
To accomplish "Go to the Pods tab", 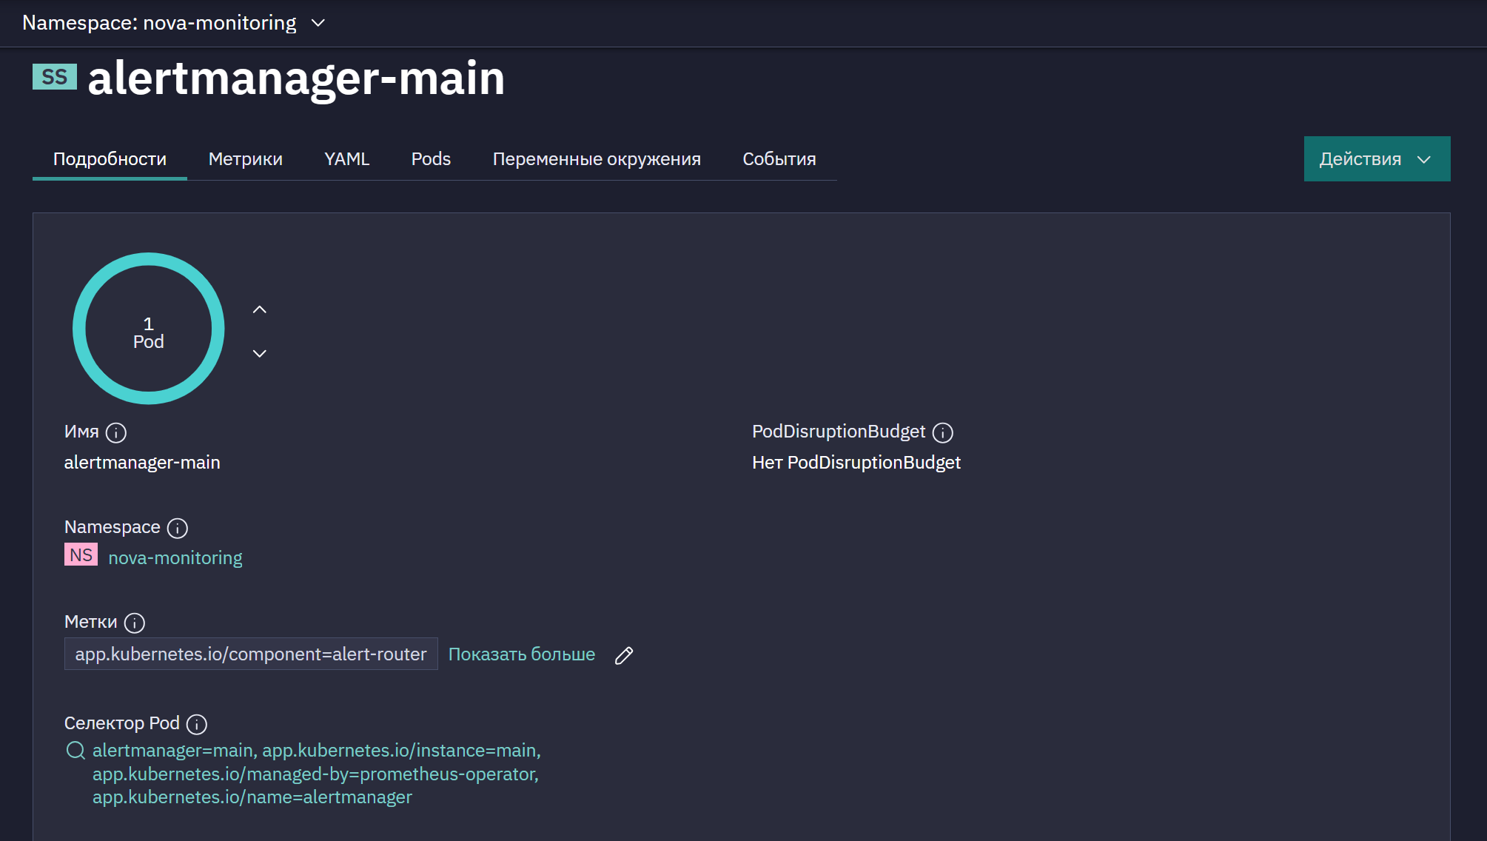I will [x=431, y=158].
